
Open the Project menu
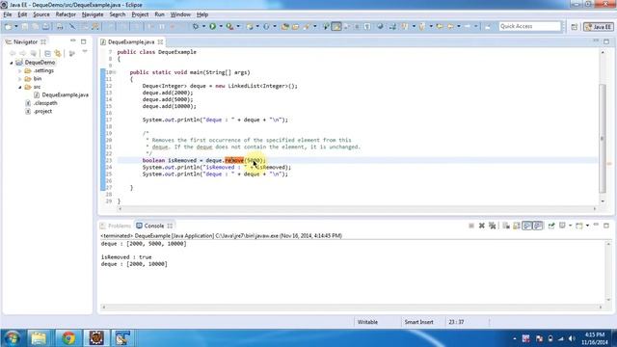point(140,14)
